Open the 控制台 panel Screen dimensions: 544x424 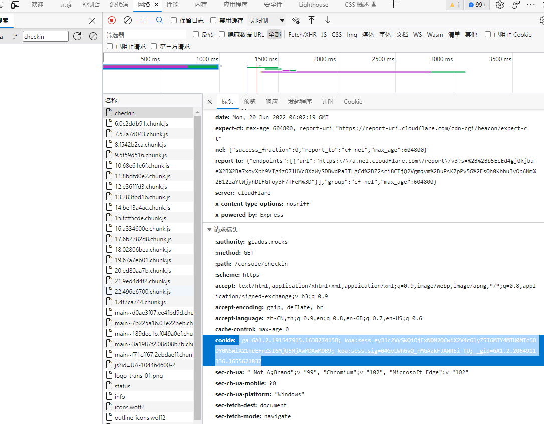tap(90, 5)
